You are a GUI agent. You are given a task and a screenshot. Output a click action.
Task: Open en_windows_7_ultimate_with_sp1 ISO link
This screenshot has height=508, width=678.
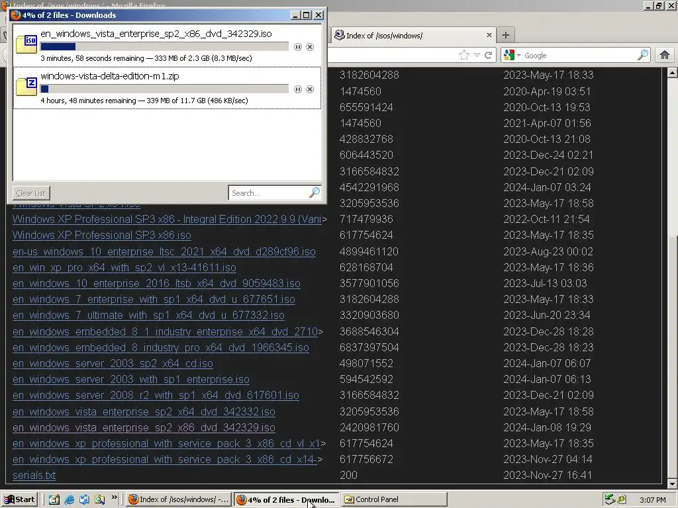148,316
